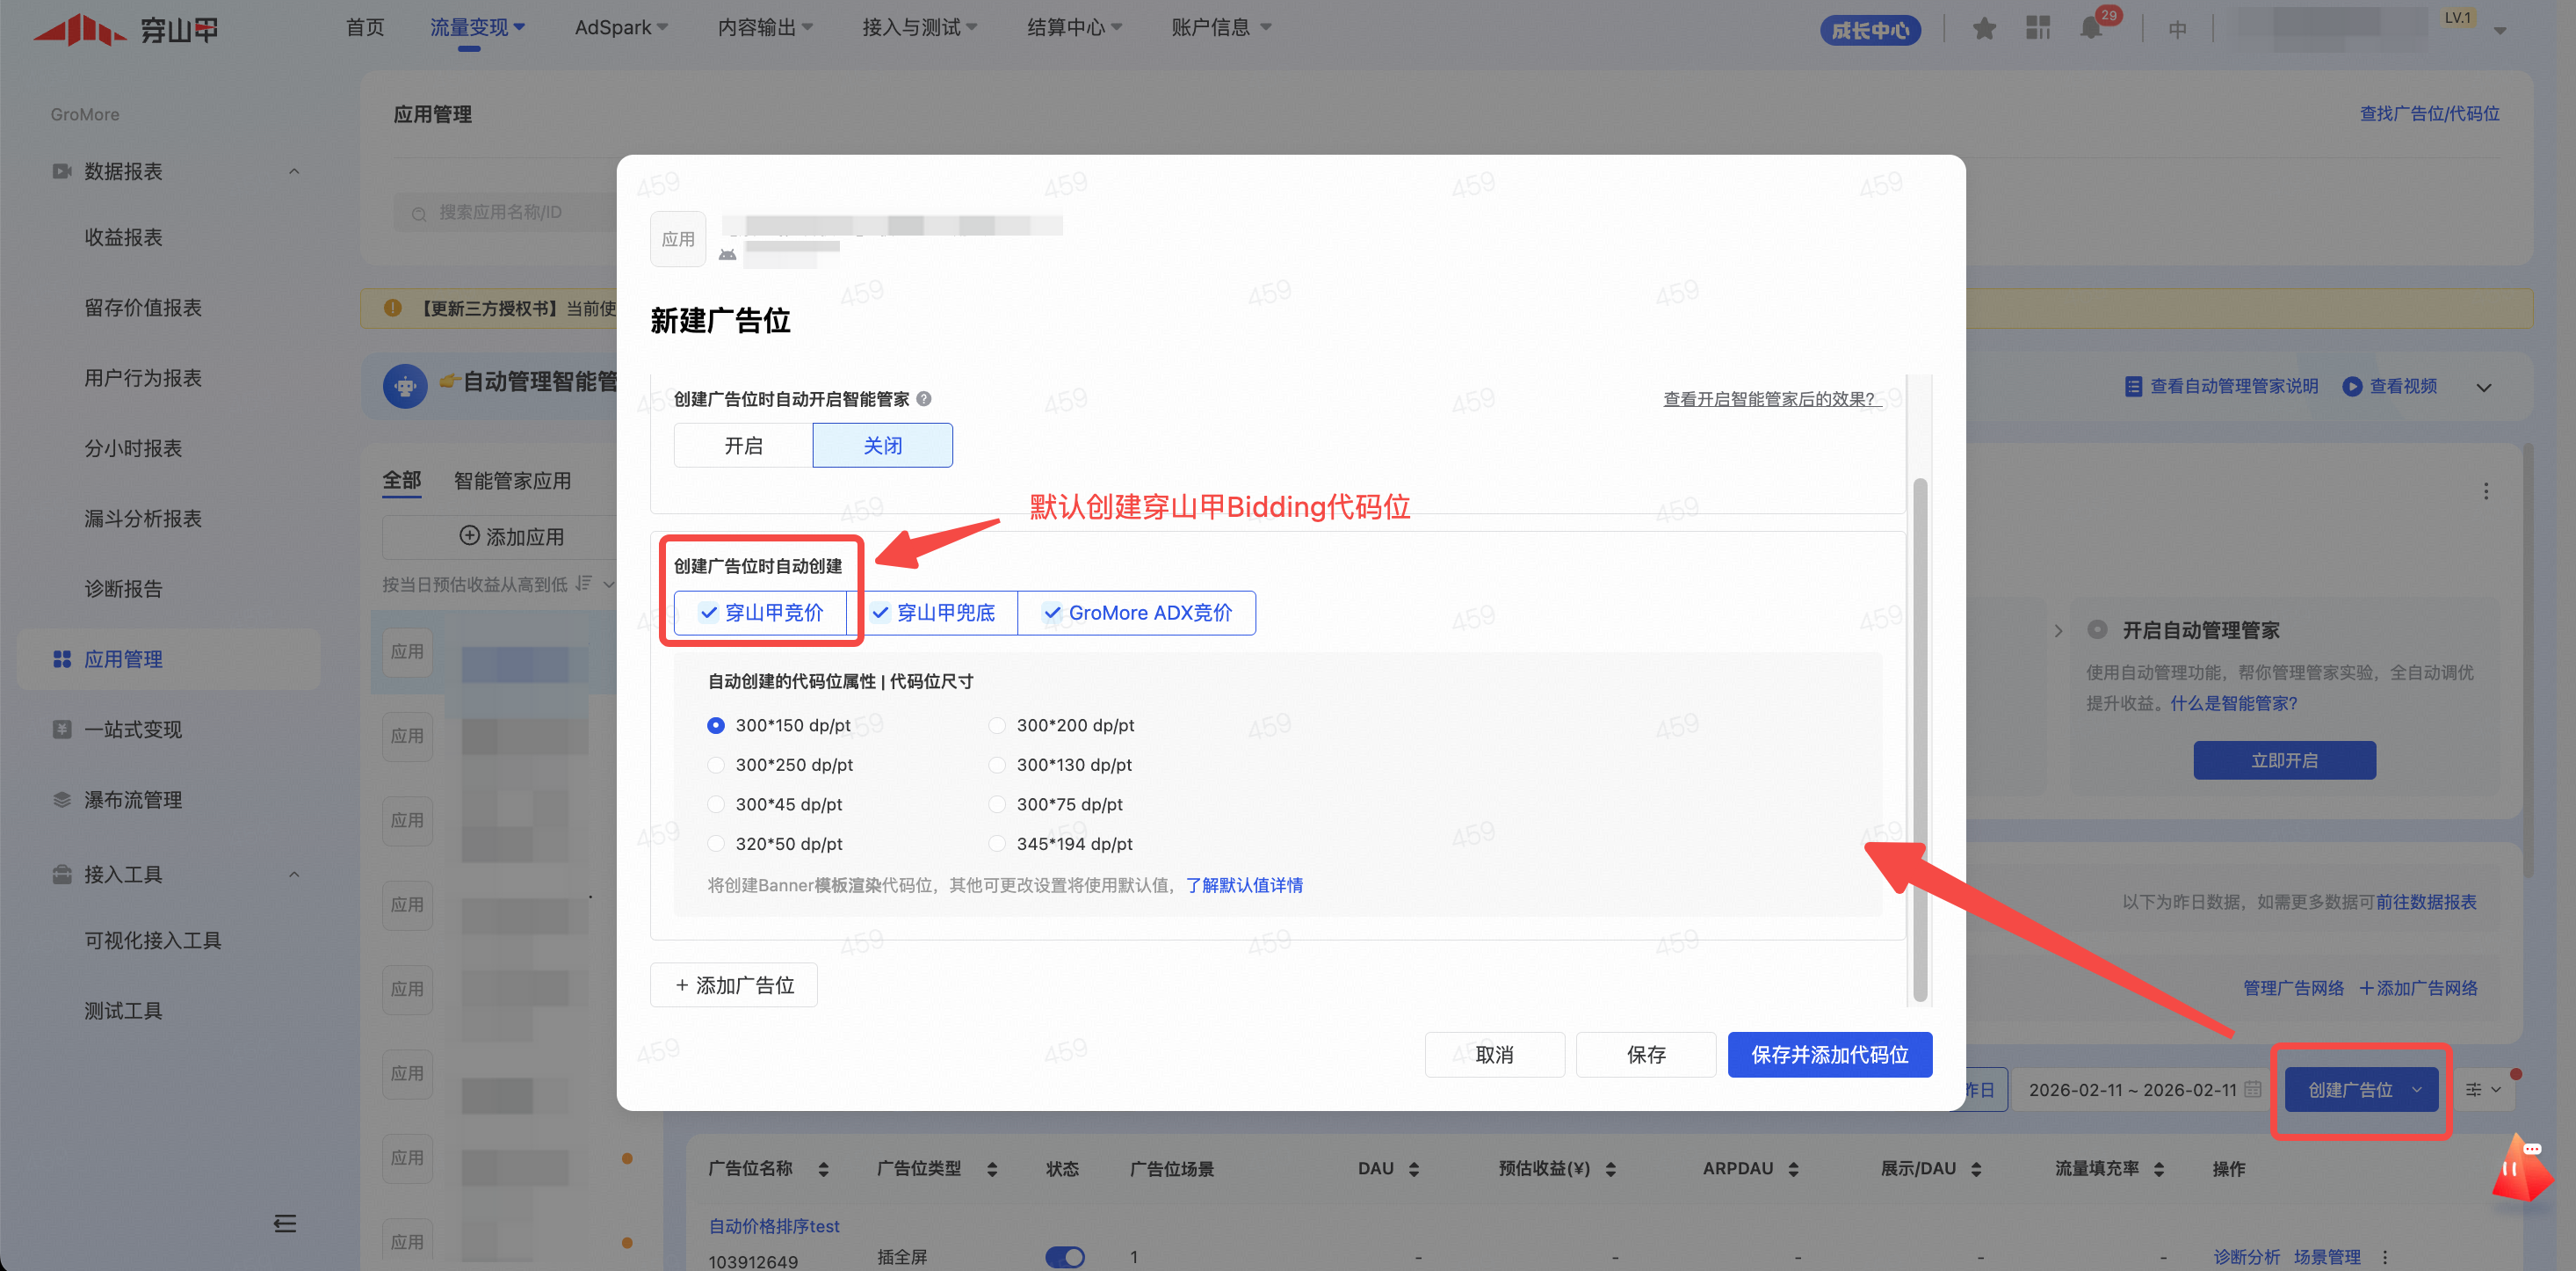Collapse the 数据报表 sidebar section
This screenshot has width=2576, height=1271.
tap(294, 171)
